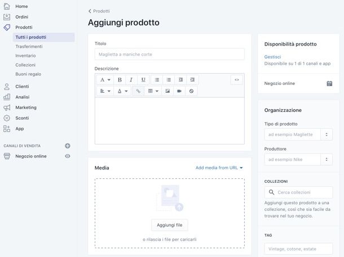Open the insert table dropdown
The width and height of the screenshot is (344, 257).
coord(153,91)
